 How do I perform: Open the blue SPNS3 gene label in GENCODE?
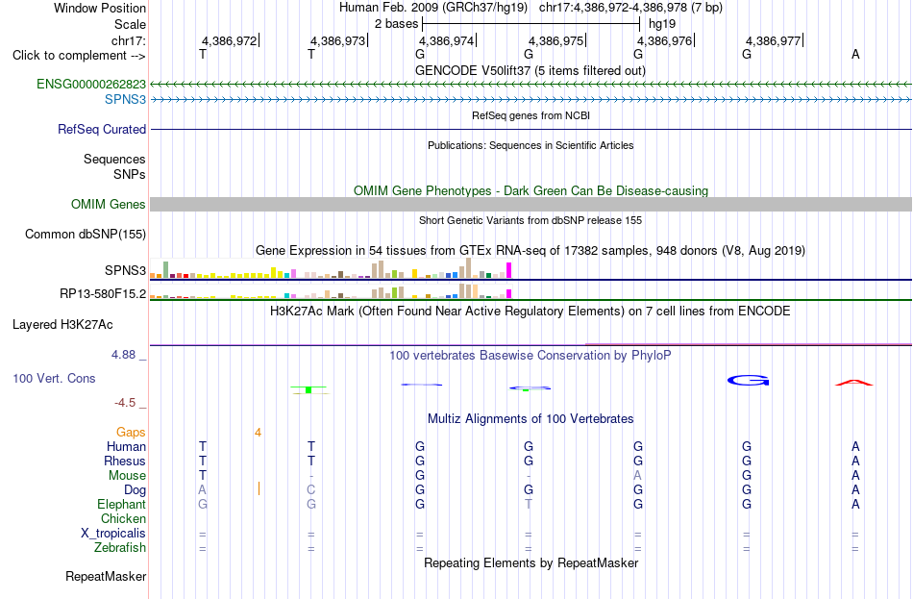[125, 99]
